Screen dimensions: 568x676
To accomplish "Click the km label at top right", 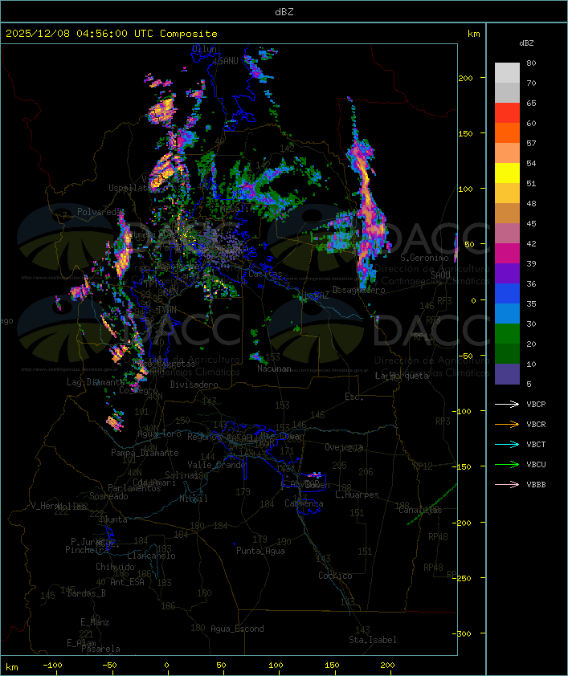I will (x=473, y=33).
